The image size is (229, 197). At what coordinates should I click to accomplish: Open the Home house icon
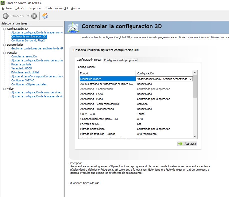tap(45, 16)
